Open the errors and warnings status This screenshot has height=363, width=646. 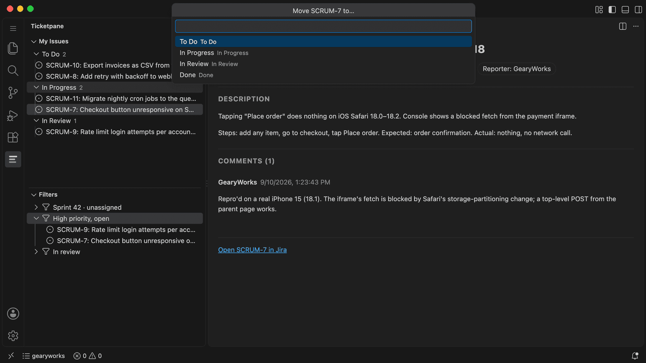coord(88,355)
